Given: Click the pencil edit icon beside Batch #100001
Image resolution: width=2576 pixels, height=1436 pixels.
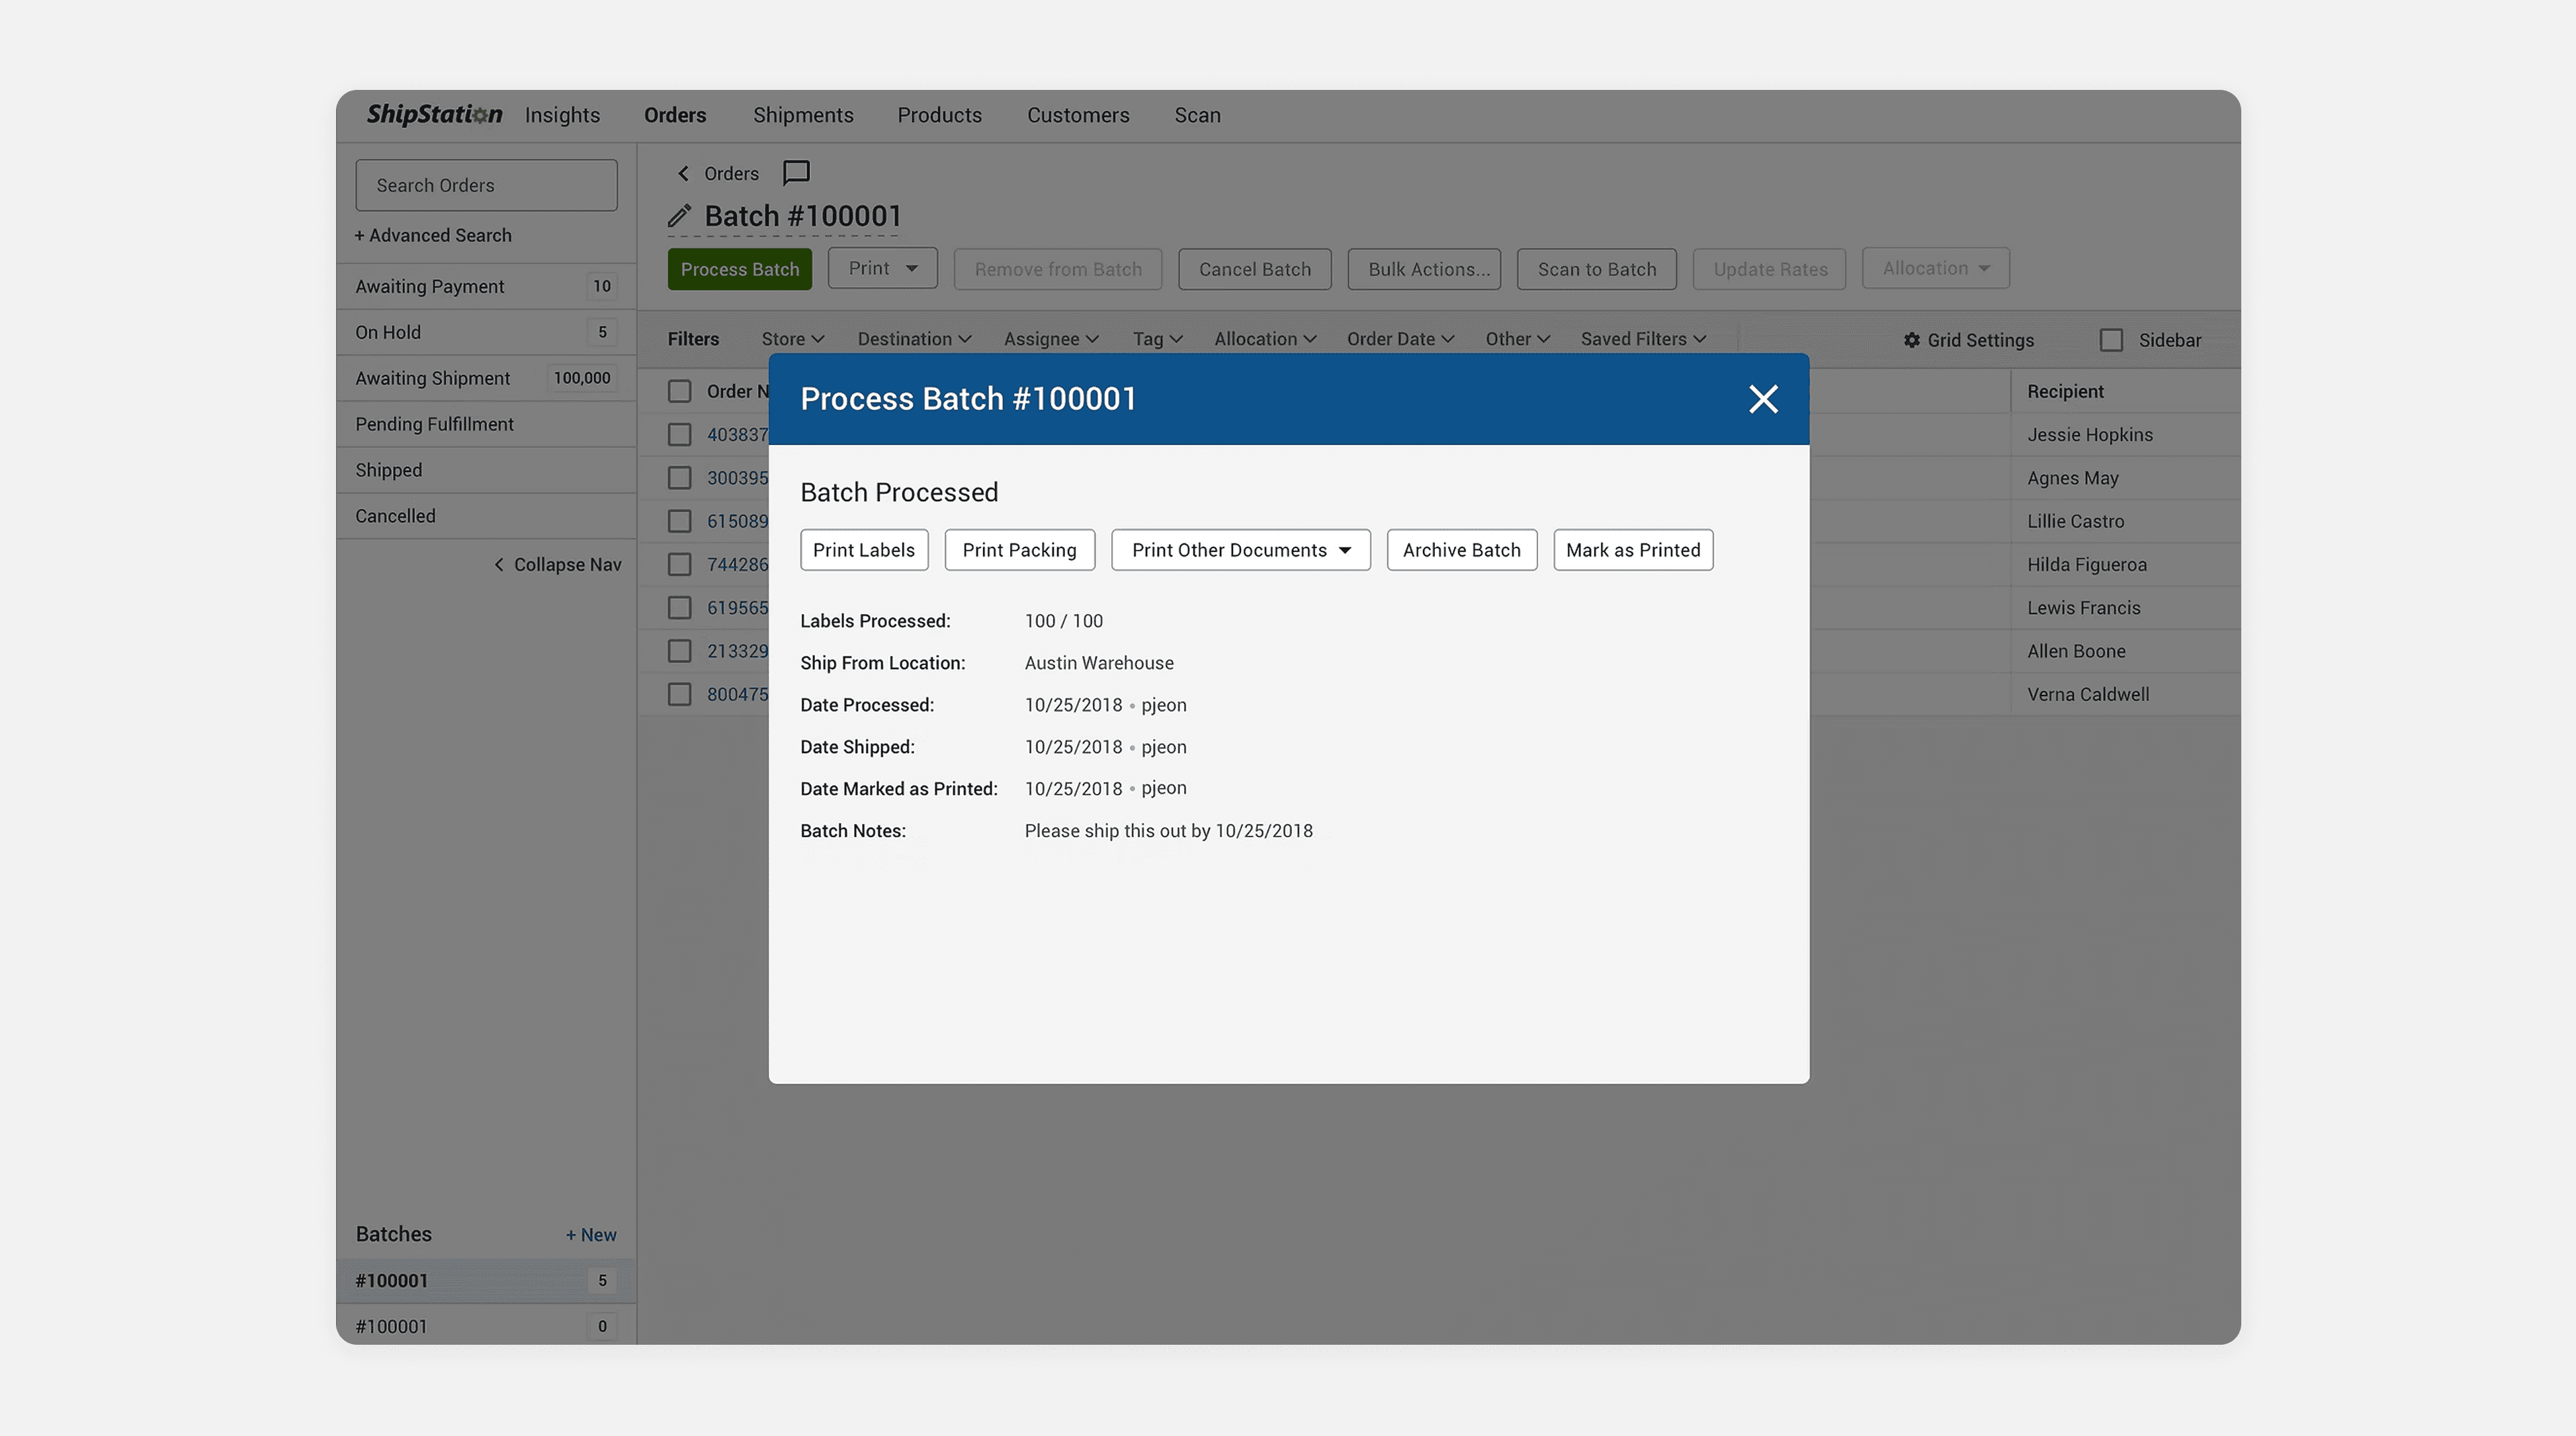Looking at the screenshot, I should point(679,216).
